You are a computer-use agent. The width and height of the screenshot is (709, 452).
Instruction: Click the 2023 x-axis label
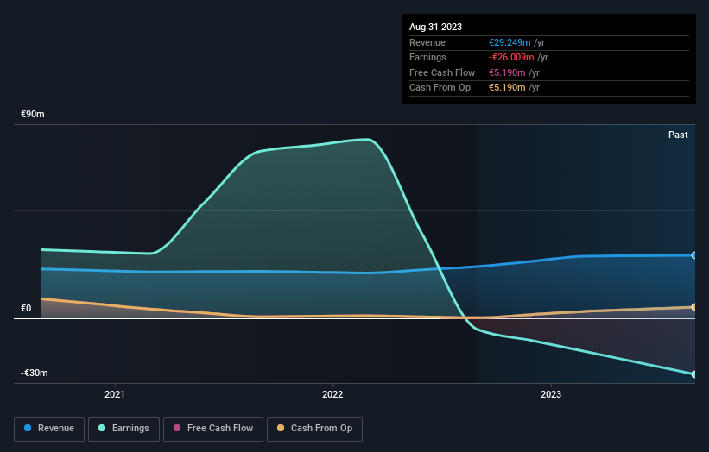(x=551, y=395)
